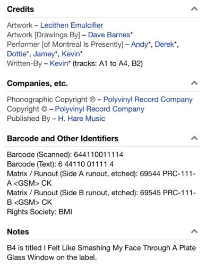
Task: Click the Credits section heading
Action: [x=20, y=9]
